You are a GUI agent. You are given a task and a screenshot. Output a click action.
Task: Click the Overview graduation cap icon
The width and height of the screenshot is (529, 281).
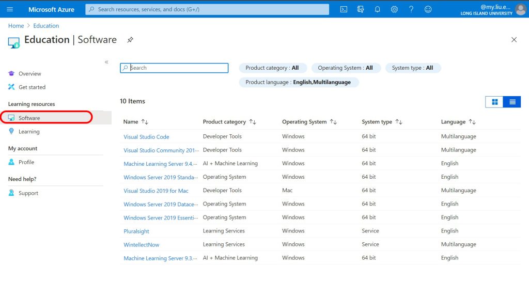click(11, 73)
